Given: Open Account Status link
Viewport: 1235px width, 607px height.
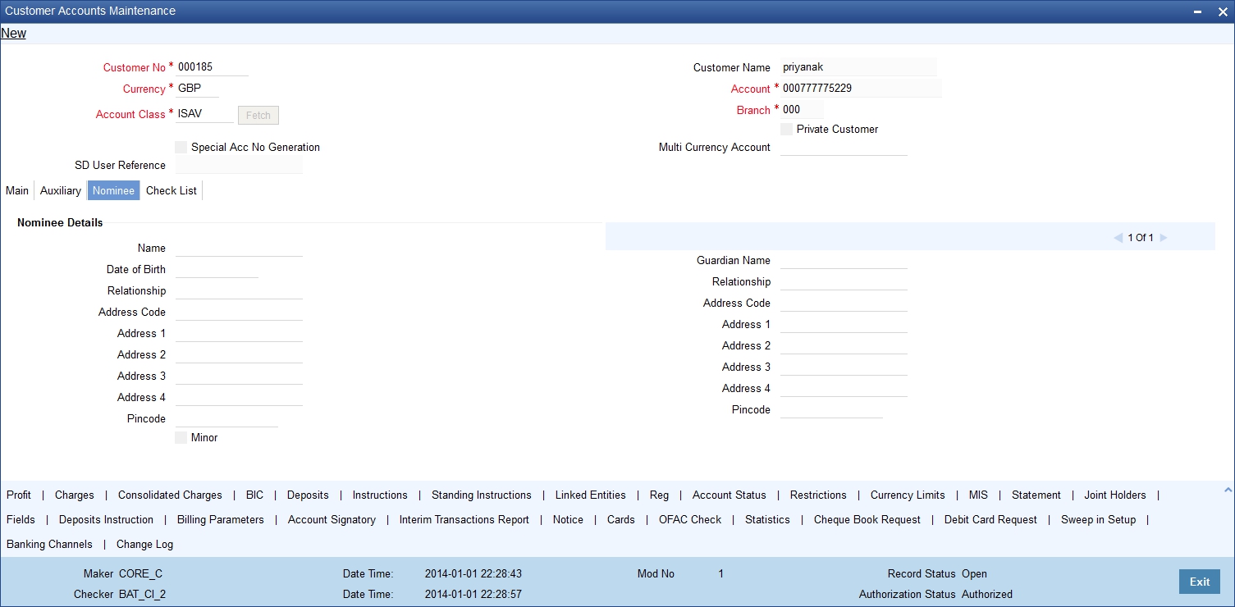Looking at the screenshot, I should (x=730, y=495).
